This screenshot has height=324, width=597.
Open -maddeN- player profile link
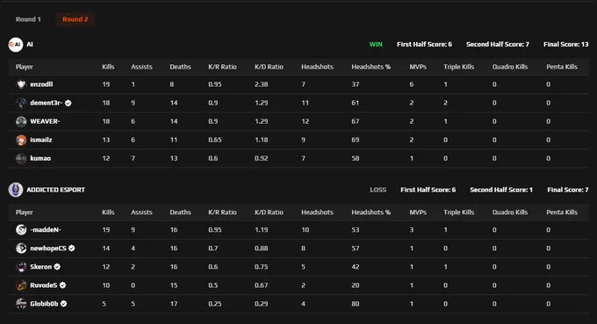(x=46, y=229)
